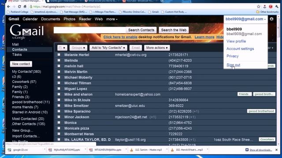This screenshot has height=158, width=282.
Task: Click the Gmail logo
Action: [26, 31]
